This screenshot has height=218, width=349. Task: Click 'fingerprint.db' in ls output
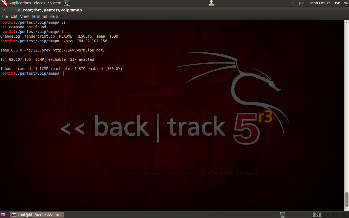point(40,36)
